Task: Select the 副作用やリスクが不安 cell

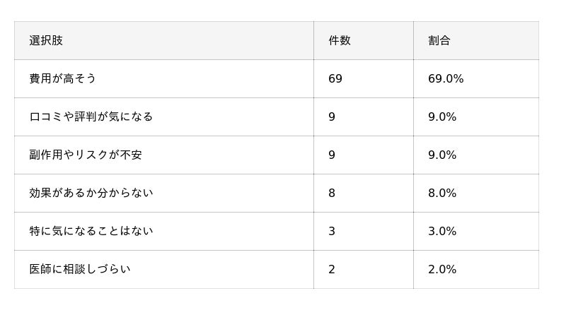Action: pos(164,155)
